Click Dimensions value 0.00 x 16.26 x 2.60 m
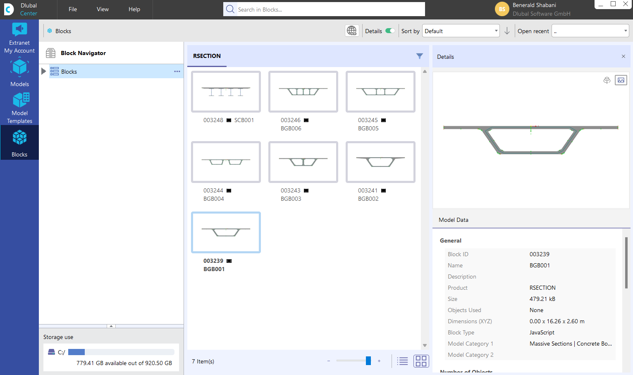Screen dimensions: 633x375 (557, 321)
